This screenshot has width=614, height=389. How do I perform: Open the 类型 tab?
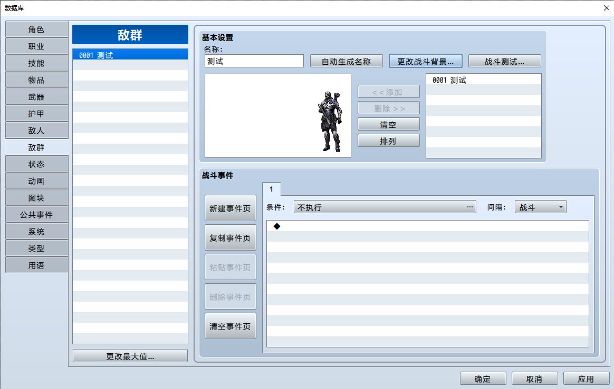pyautogui.click(x=36, y=248)
